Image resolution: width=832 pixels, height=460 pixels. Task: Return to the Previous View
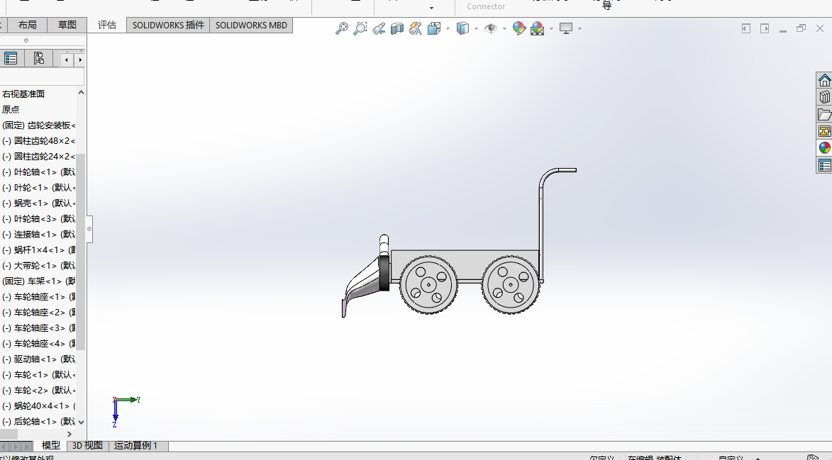click(379, 28)
